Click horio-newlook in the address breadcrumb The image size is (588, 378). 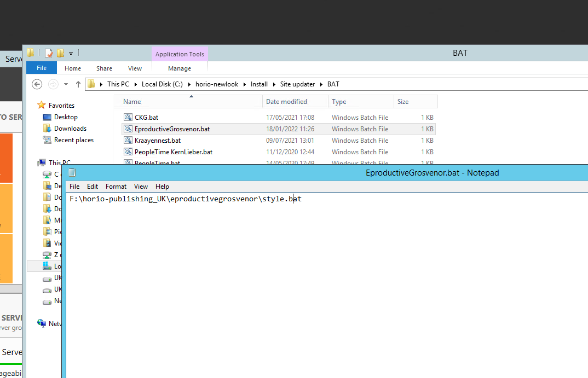tap(217, 84)
